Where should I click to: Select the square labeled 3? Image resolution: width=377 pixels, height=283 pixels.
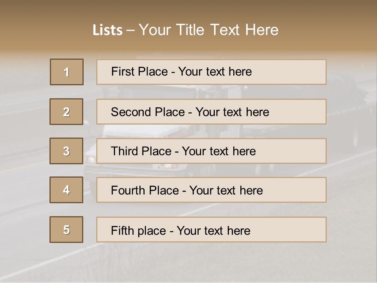tap(66, 151)
